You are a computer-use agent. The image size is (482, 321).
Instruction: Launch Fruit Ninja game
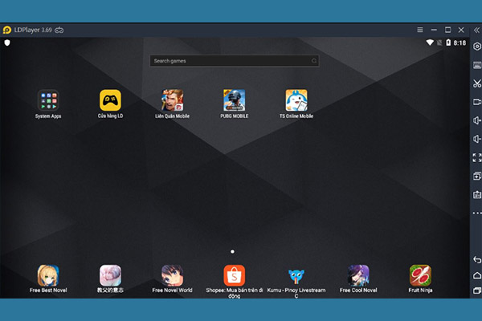pos(420,275)
